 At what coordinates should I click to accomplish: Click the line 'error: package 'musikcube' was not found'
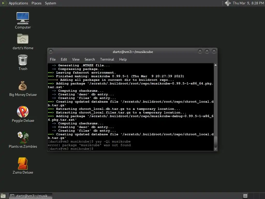[x=89, y=145]
